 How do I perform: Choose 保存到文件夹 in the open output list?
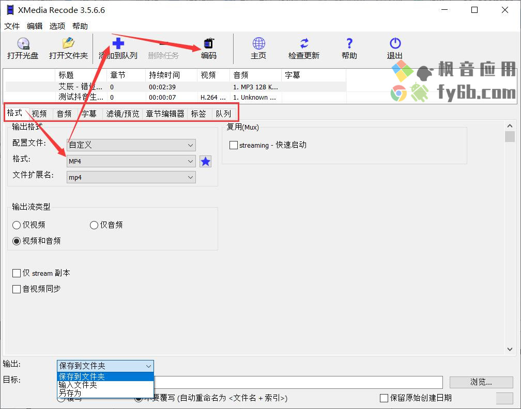tap(105, 376)
